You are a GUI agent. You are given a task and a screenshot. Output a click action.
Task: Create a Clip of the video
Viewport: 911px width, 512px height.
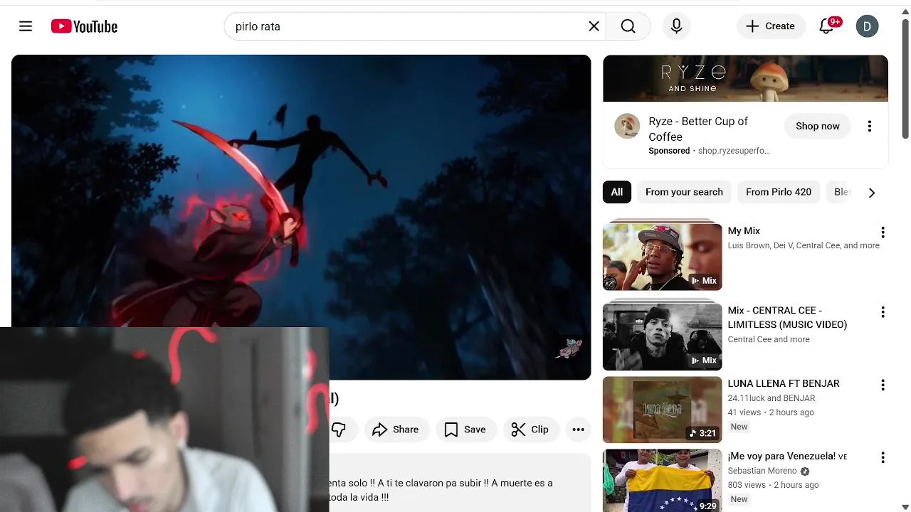coord(530,430)
